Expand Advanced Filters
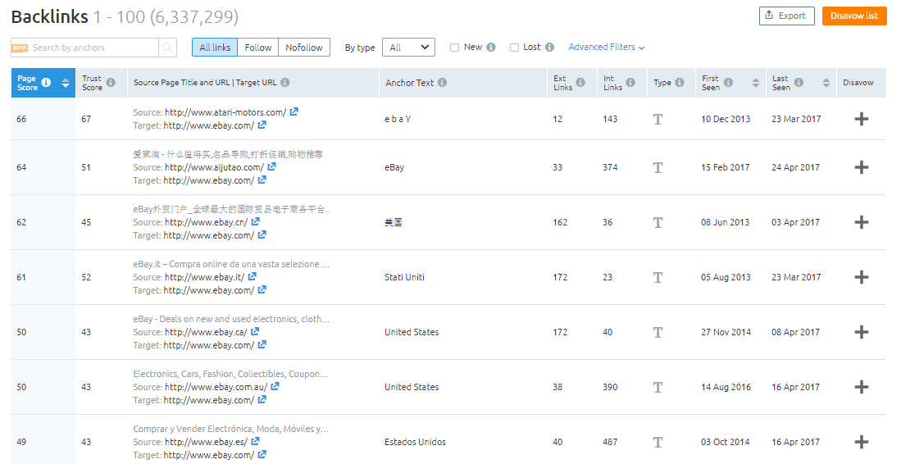The image size is (901, 464). (x=606, y=47)
